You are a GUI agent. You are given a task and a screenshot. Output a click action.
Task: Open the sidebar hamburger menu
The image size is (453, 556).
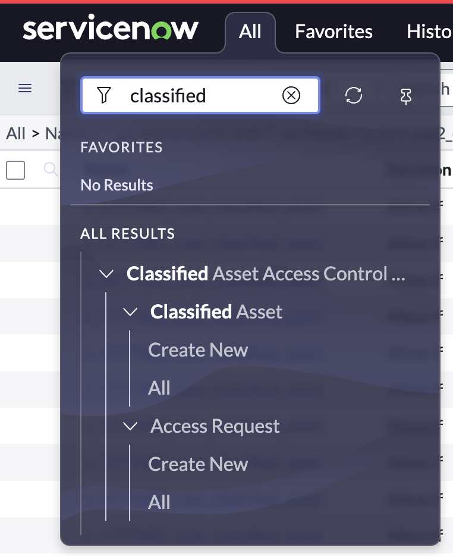point(24,88)
